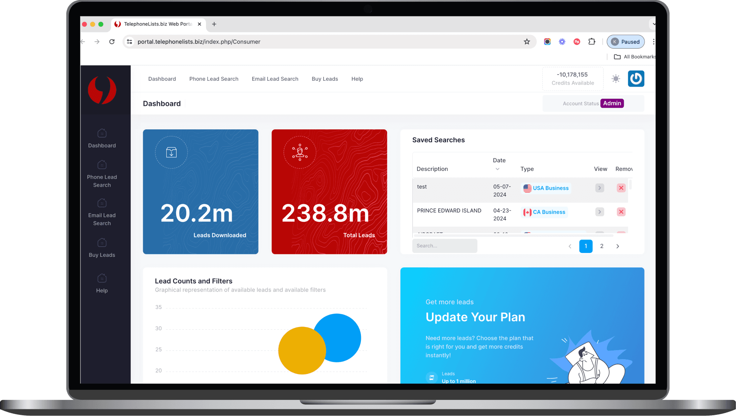Click the multicolor camera extension icon
Screen dimensions: 736x416
click(547, 42)
